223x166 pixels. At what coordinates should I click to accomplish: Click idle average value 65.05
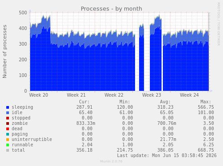coord(167,113)
